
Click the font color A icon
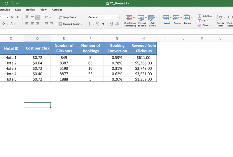11,24
